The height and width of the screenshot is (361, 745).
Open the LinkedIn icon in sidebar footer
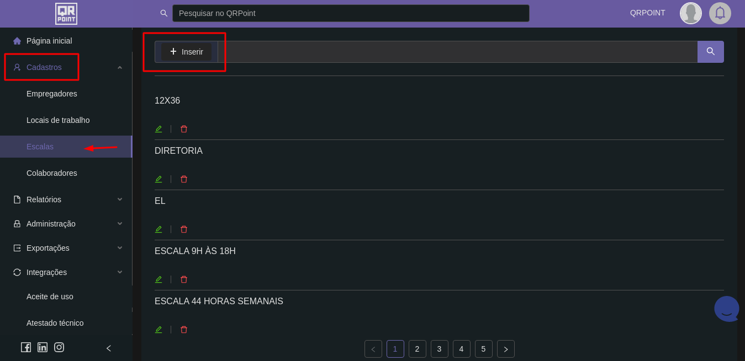click(x=43, y=347)
